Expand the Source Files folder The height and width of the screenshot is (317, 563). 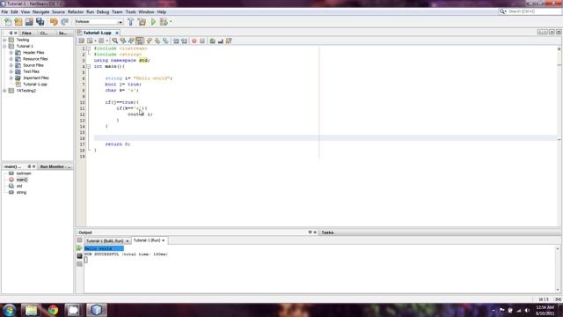pos(11,65)
